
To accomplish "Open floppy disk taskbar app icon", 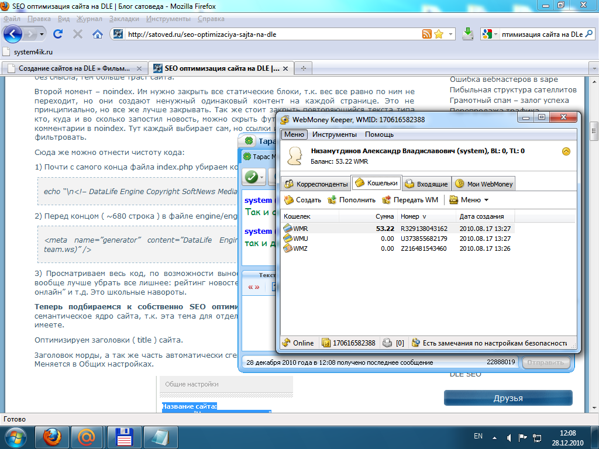I will (124, 437).
